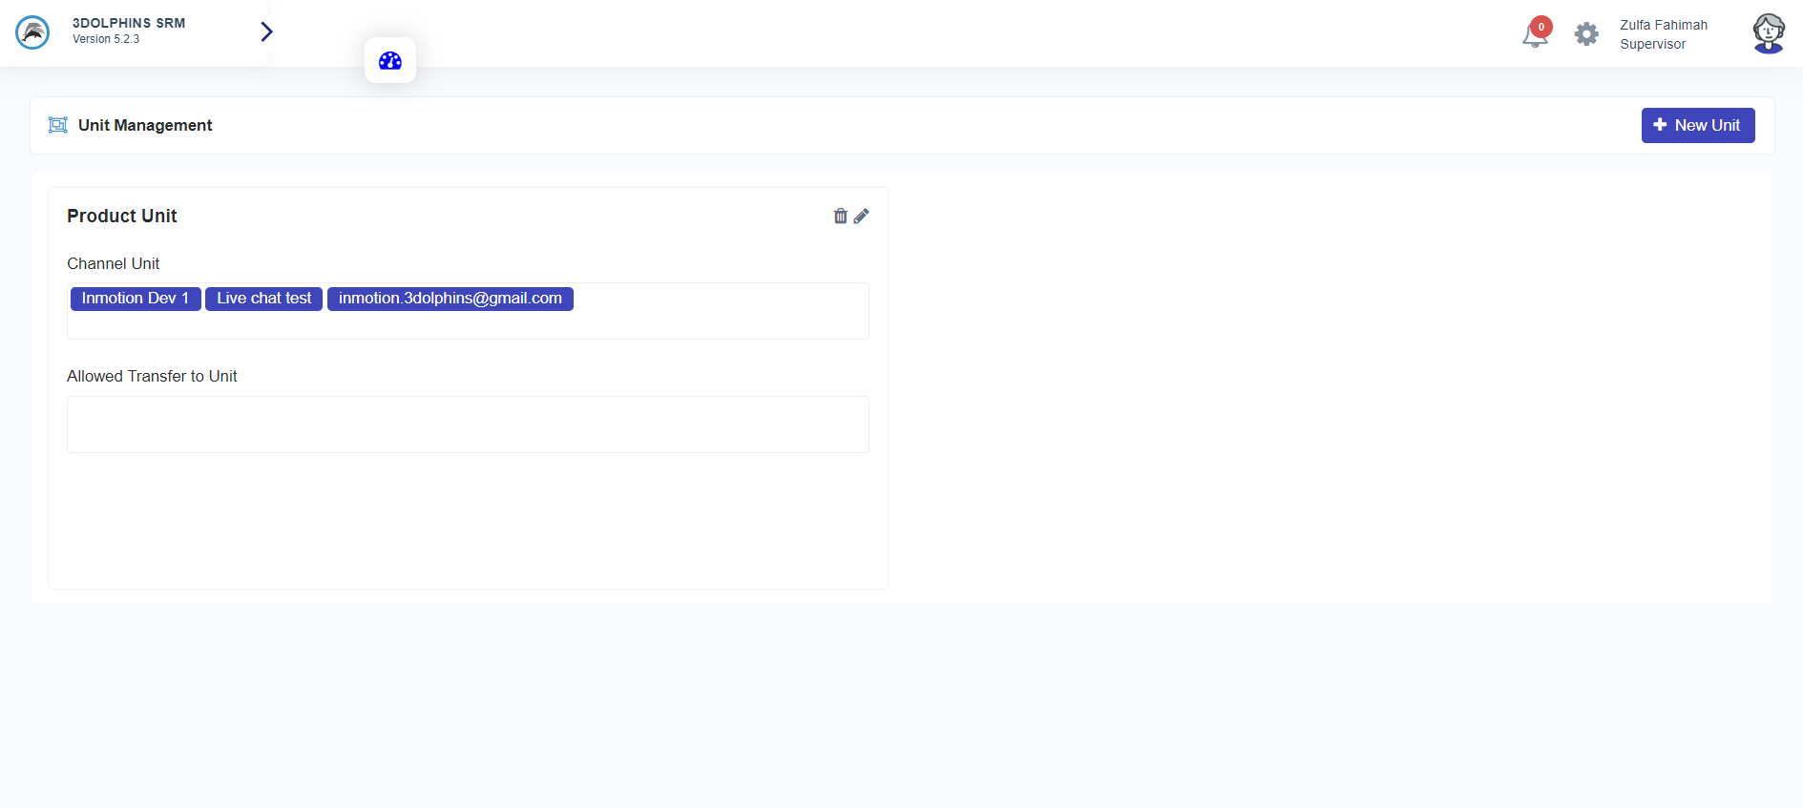Open settings via the gear icon
Image resolution: width=1803 pixels, height=808 pixels.
pos(1585,34)
